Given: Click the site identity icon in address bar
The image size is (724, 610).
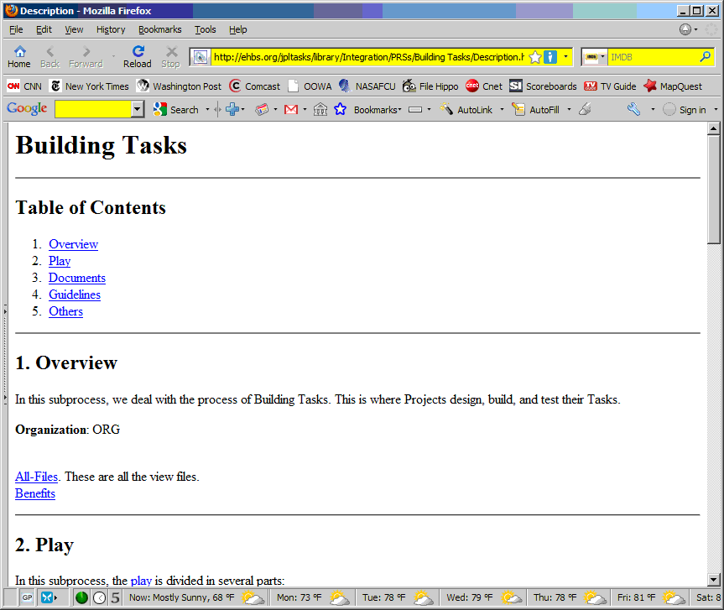Looking at the screenshot, I should (x=200, y=57).
